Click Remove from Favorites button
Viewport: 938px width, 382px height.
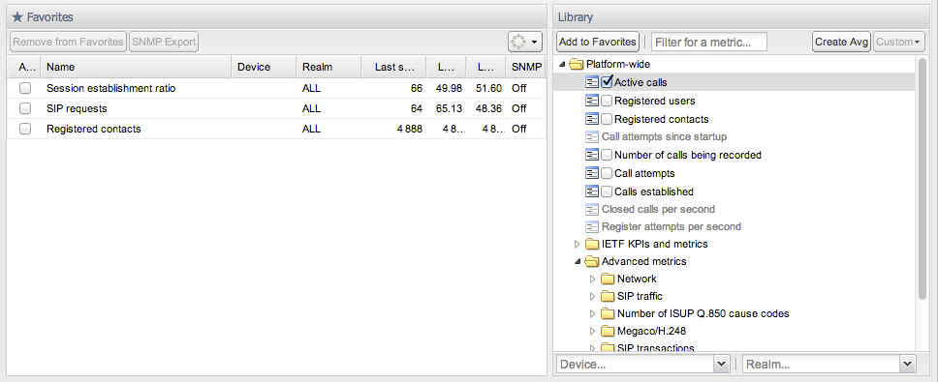coord(68,42)
